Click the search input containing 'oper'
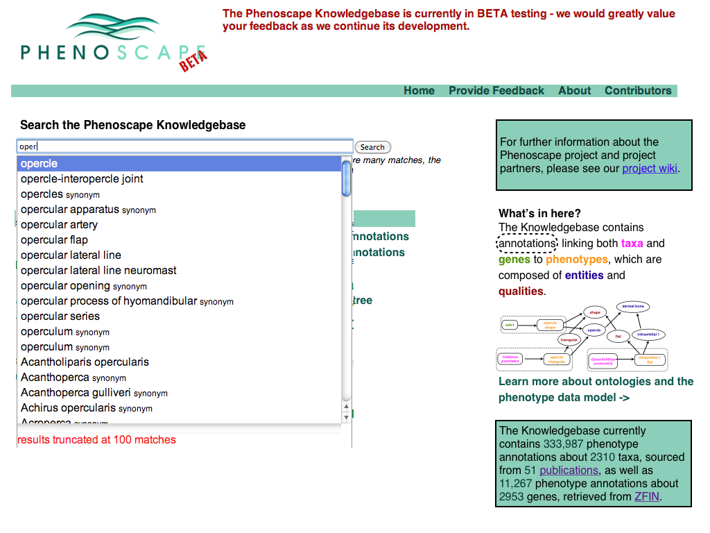Screen dimensions: 710x533 click(x=184, y=146)
